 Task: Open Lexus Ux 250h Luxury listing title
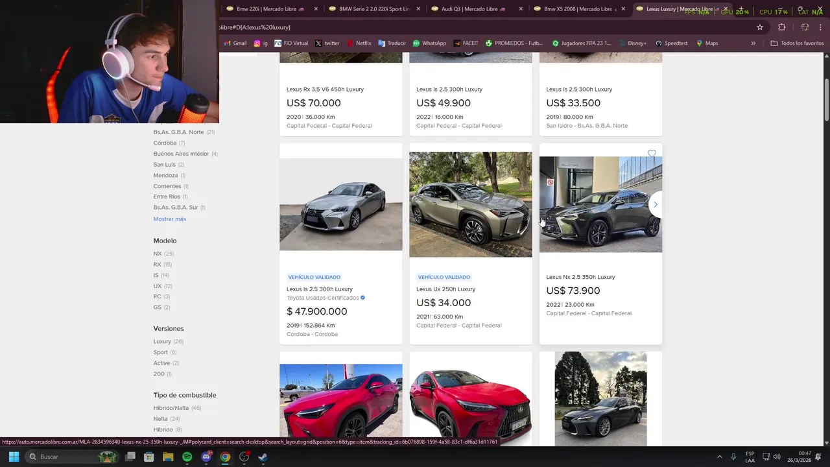coord(445,289)
